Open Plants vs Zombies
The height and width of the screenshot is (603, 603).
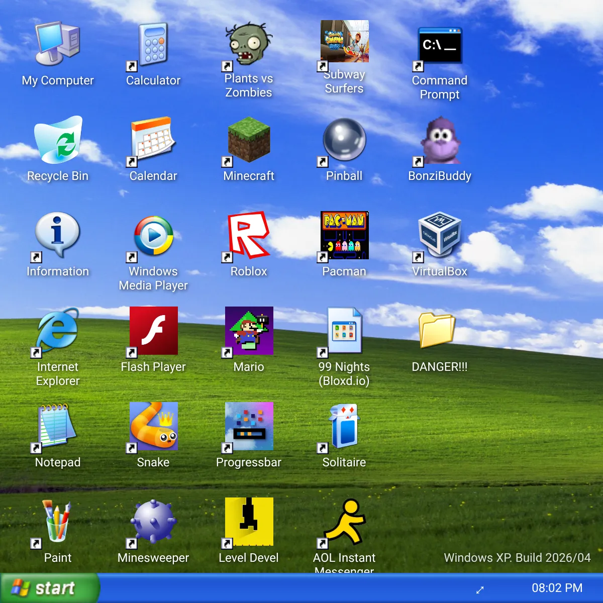click(248, 45)
